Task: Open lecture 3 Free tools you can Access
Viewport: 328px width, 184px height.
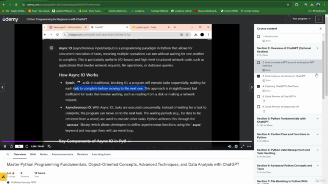Action: [x=284, y=76]
